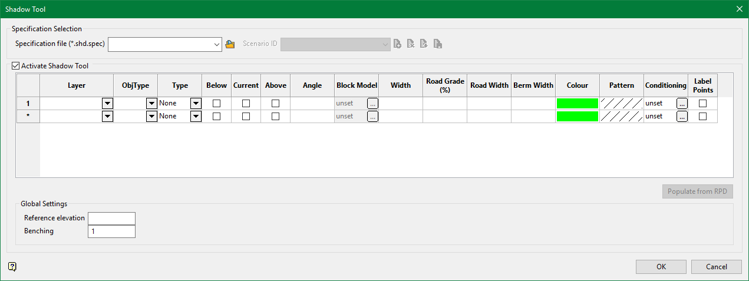Click Conditioning browse button in * row
Screen dimensions: 749x281
tap(682, 116)
